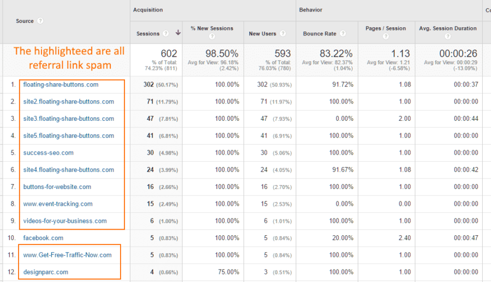Click the total new users value 593

[x=283, y=53]
